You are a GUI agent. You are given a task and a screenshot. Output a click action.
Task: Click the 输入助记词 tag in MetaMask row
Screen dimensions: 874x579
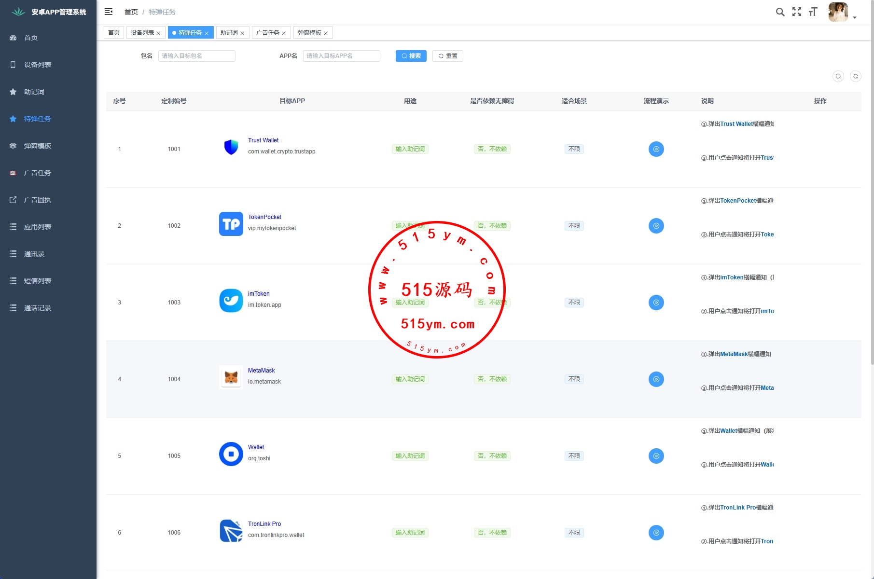pos(410,379)
